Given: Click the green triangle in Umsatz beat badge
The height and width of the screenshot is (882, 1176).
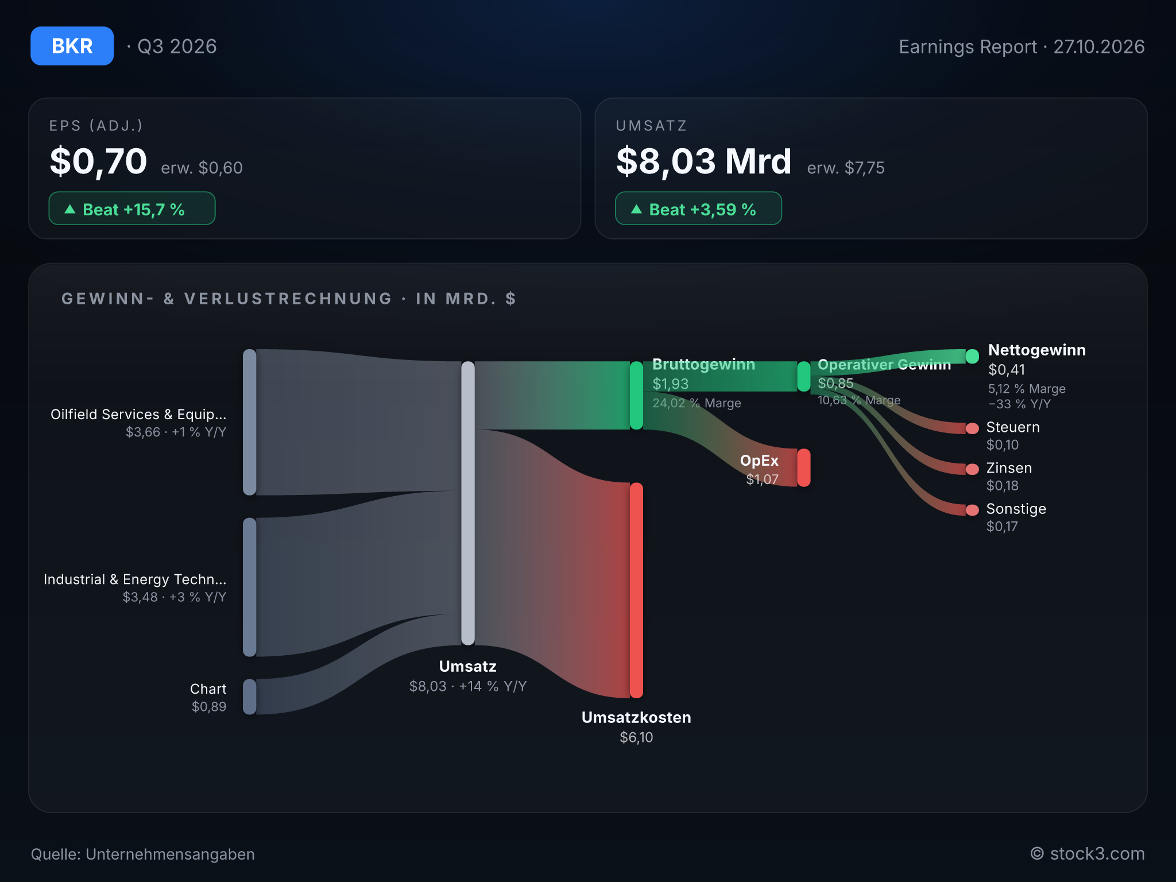Looking at the screenshot, I should [636, 209].
